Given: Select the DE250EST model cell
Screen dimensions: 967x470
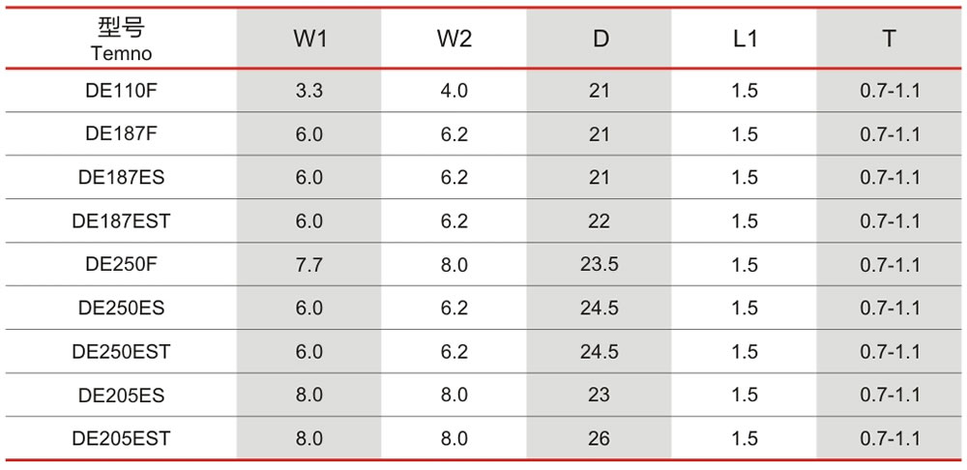Looking at the screenshot, I should coord(121,352).
